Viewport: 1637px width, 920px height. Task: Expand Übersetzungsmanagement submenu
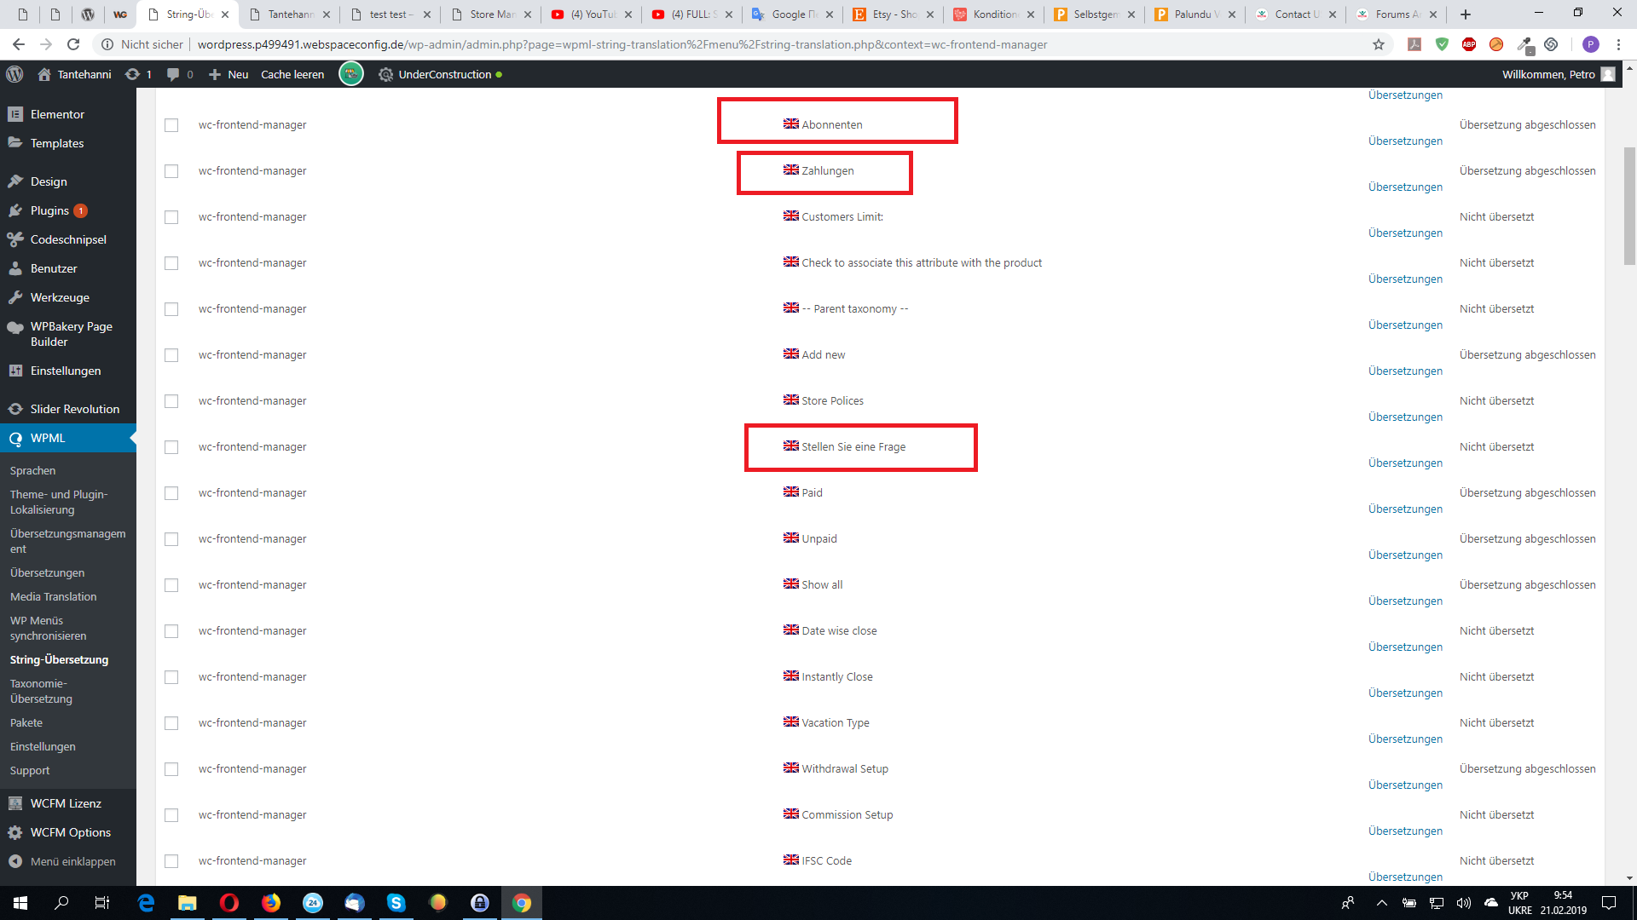point(71,540)
